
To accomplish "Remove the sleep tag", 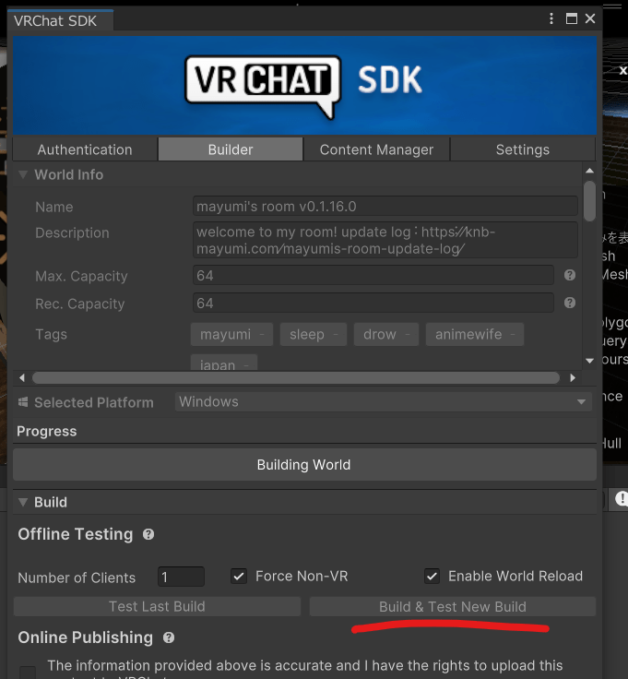I will pos(336,334).
